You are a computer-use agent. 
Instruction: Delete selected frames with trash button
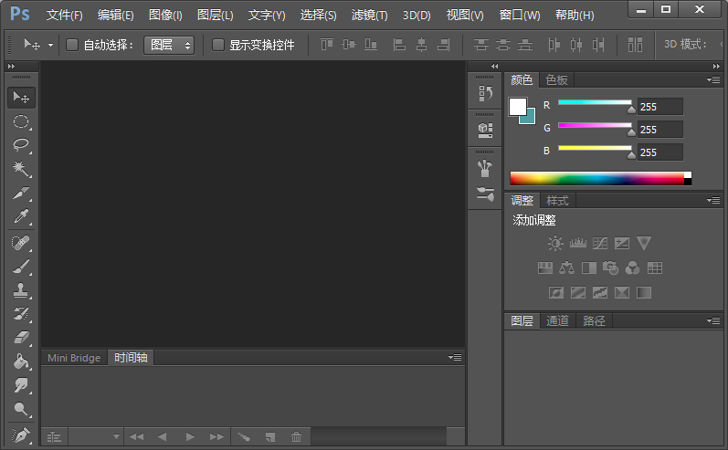point(296,437)
